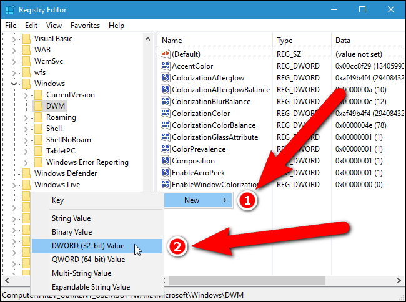Select the Windows Error Reporting key
This screenshot has width=406, height=302.
[87, 162]
